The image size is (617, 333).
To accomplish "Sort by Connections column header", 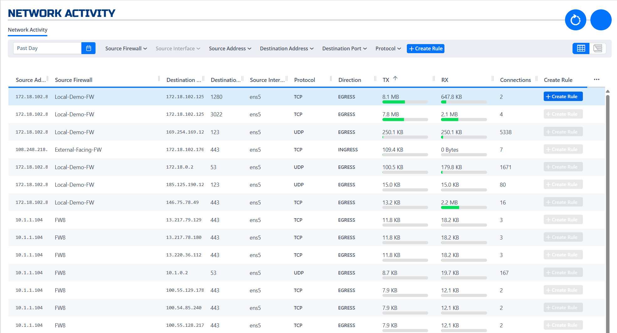I will [x=515, y=80].
